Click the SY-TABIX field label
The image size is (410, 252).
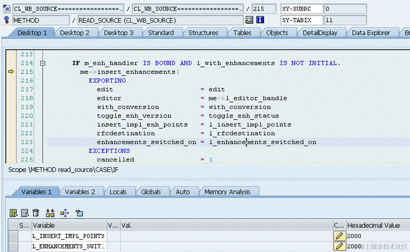[x=302, y=20]
